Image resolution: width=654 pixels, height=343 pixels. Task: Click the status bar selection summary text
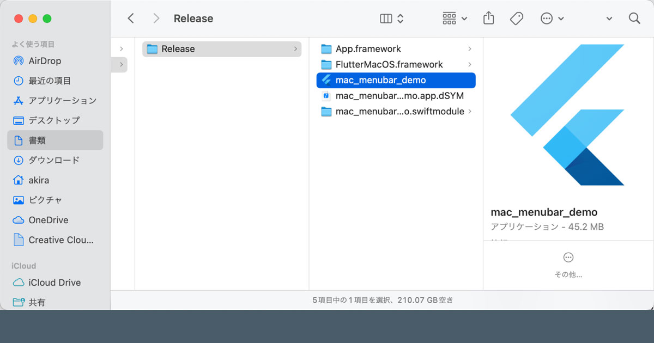[383, 300]
